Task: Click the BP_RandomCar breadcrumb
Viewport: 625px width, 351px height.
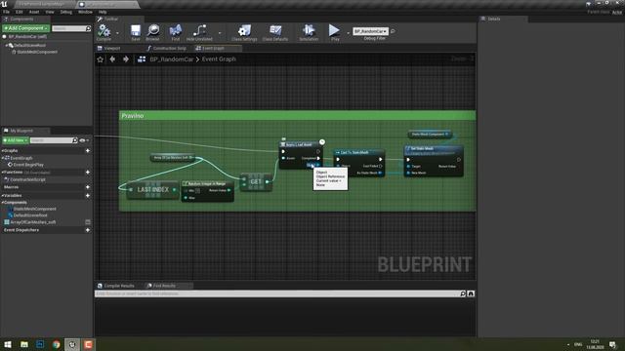Action: pos(172,59)
